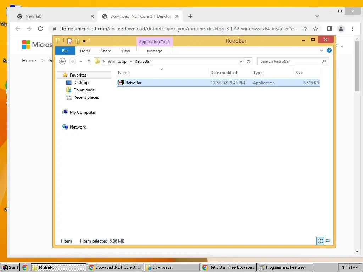Open Chrome three-dot menu
This screenshot has width=363, height=272.
coord(352,29)
